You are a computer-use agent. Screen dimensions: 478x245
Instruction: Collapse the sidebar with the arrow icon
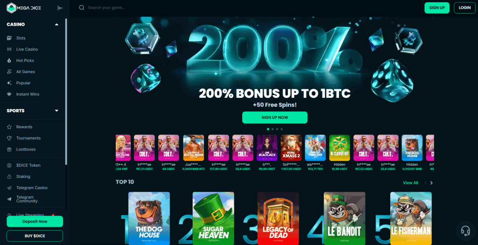(60, 8)
